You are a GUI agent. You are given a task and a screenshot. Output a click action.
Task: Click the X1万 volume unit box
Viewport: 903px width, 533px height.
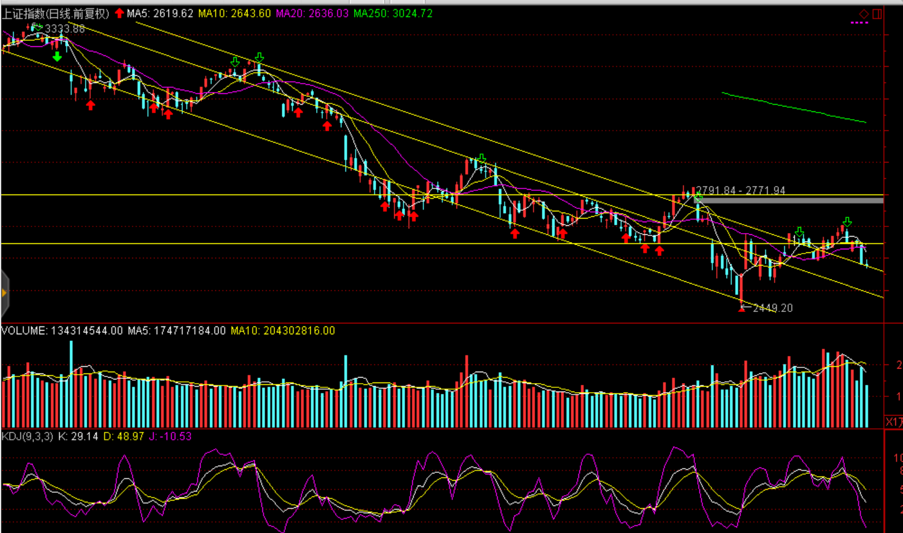(x=894, y=422)
